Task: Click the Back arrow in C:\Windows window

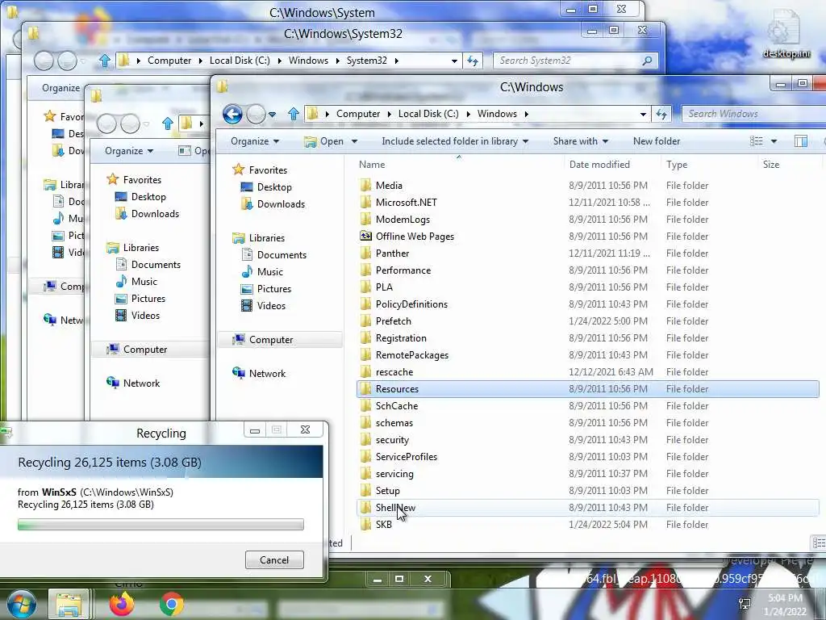Action: pyautogui.click(x=232, y=114)
